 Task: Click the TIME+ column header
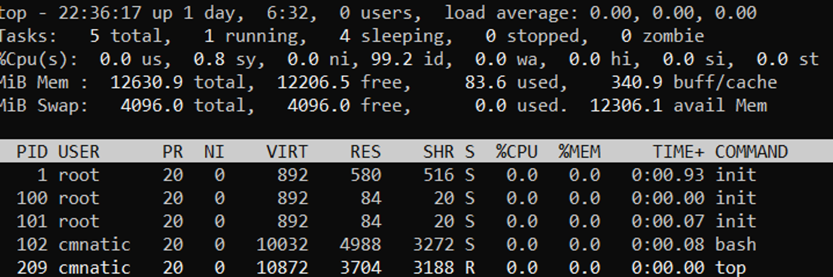pos(678,152)
